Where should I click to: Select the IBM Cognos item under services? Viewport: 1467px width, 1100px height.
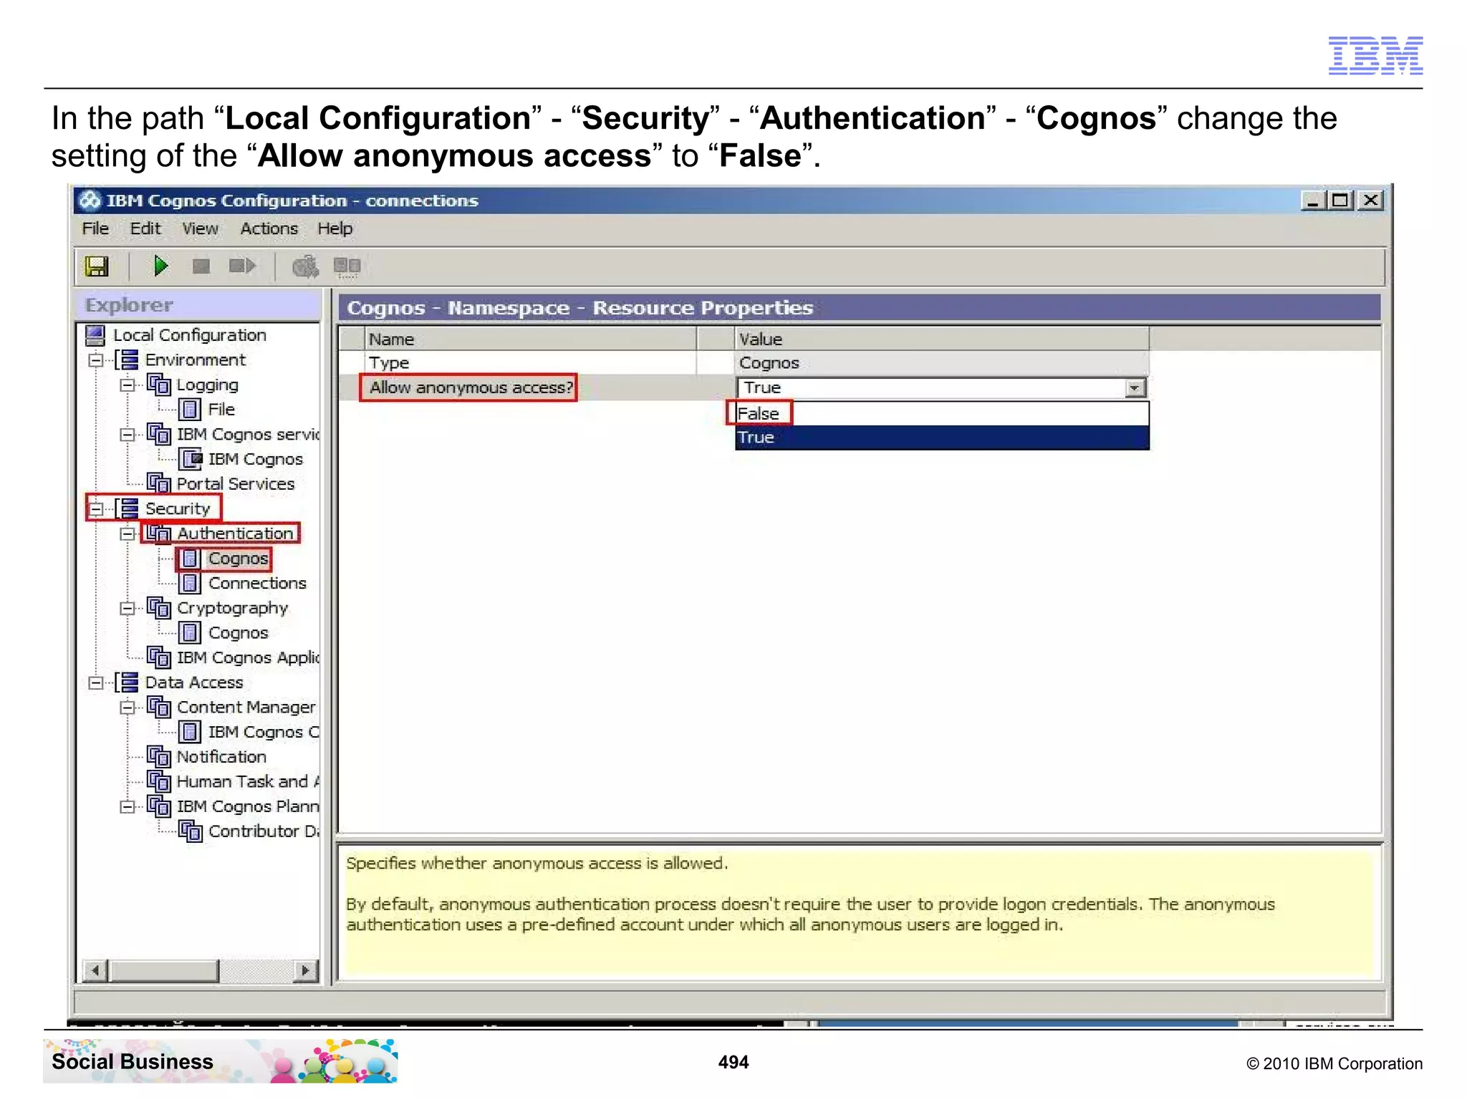(x=255, y=459)
